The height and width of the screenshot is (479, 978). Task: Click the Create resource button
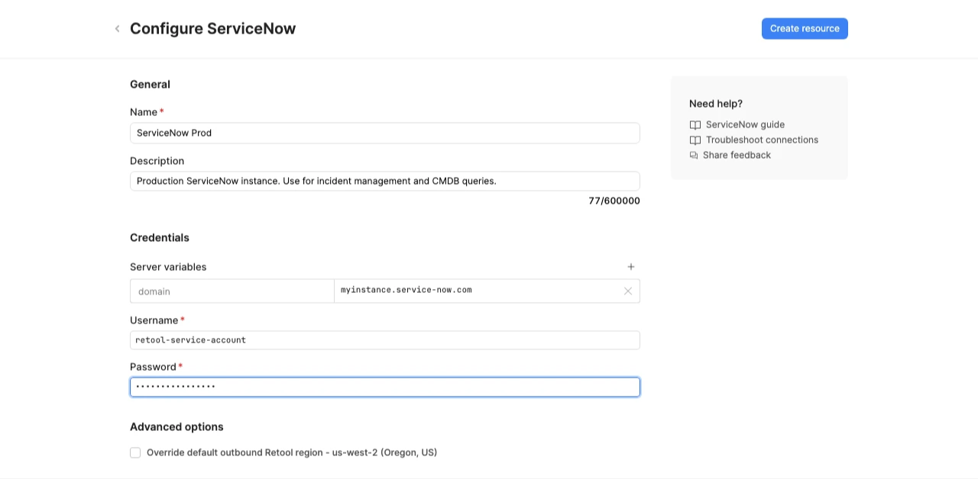click(805, 29)
